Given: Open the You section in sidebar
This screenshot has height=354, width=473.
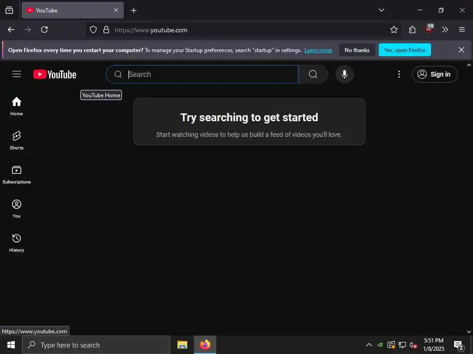Looking at the screenshot, I should pos(17,209).
